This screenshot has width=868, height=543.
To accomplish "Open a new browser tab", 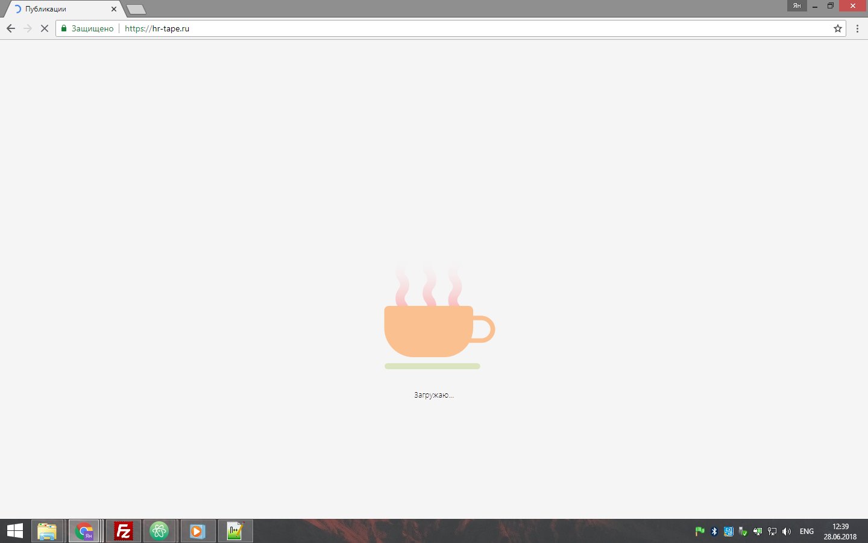I will point(136,9).
